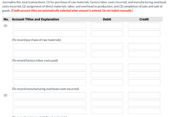This screenshot has width=173, height=117.
Task: Click the '(2)' entry number label
Action: 6,95
